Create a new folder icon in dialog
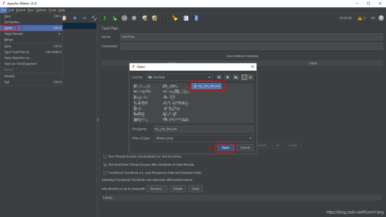386x217 pixels. pos(236,77)
